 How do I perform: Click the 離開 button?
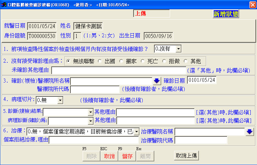145,156
